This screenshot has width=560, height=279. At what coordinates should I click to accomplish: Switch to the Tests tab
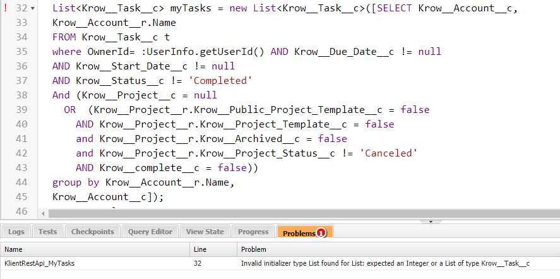[x=47, y=232]
